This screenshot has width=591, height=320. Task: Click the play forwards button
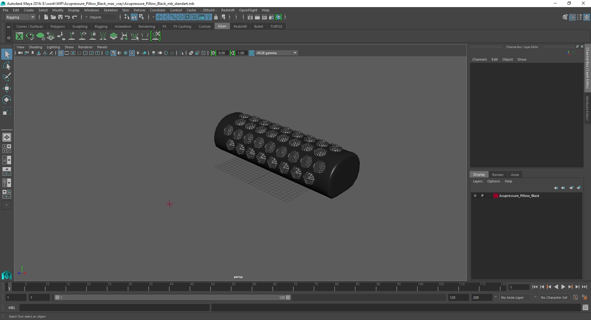pyautogui.click(x=563, y=287)
